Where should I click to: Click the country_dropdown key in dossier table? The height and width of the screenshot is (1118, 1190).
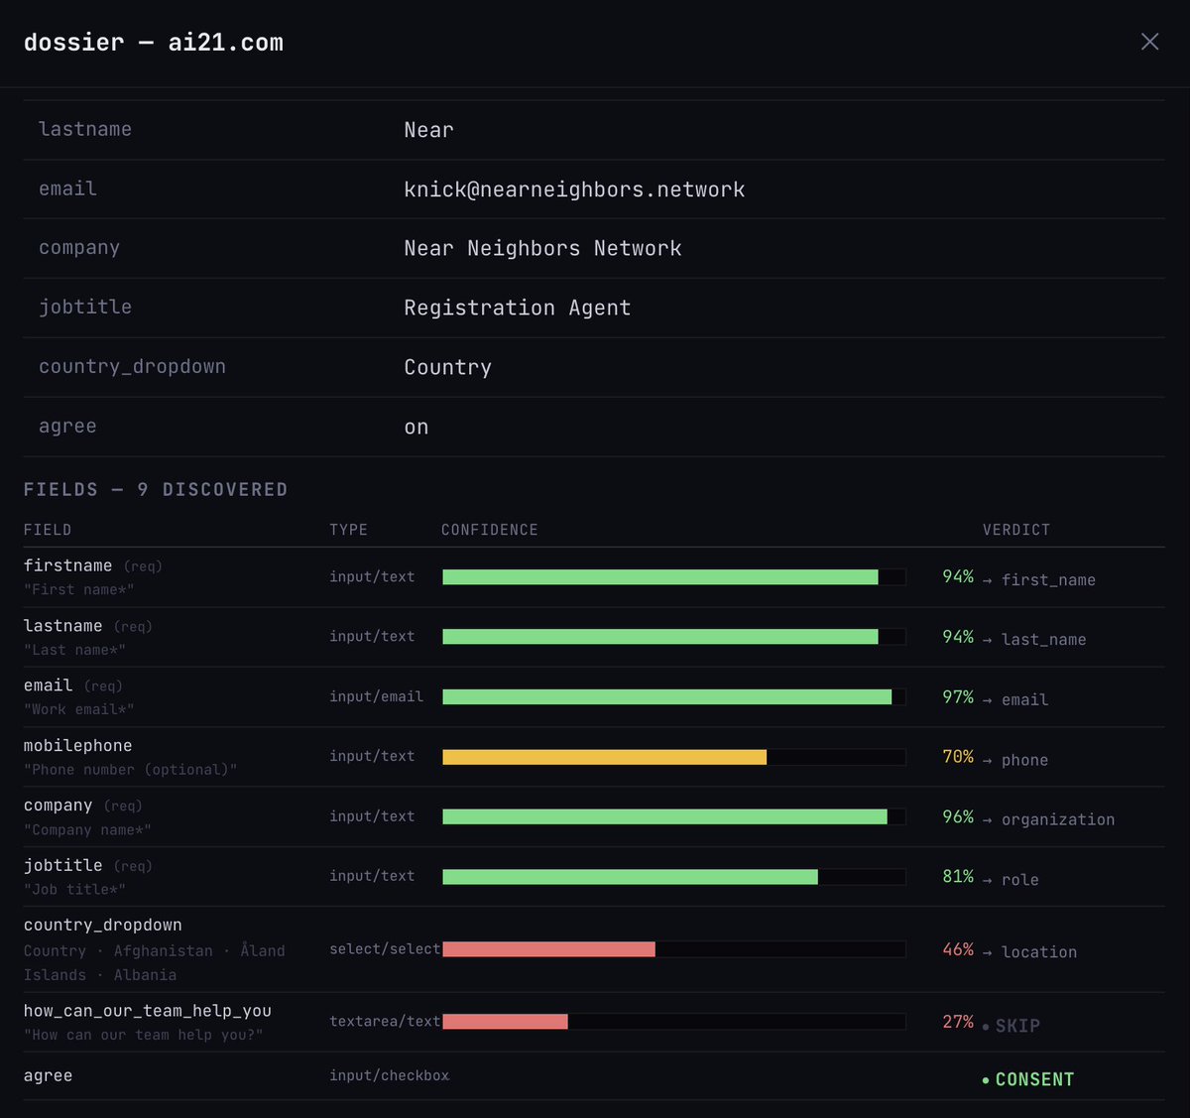point(132,367)
